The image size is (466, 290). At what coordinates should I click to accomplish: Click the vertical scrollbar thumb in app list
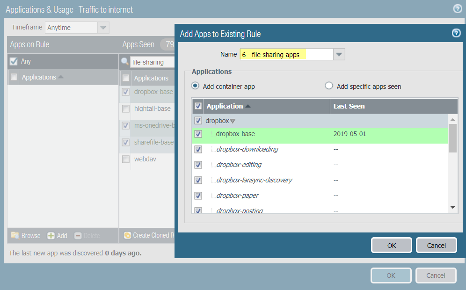(452, 138)
